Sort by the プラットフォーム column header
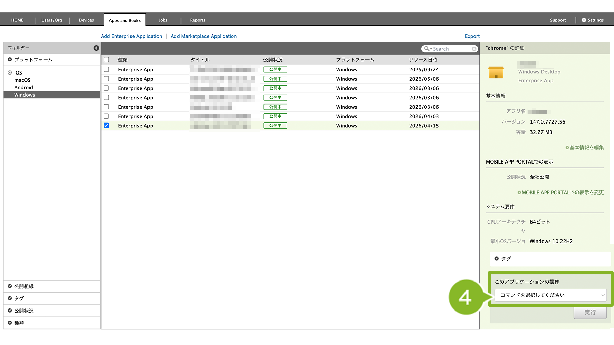This screenshot has width=614, height=345. (355, 60)
